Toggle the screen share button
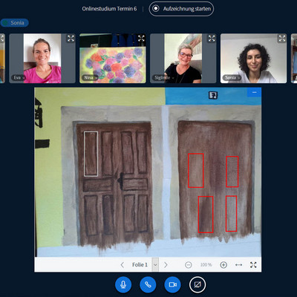The image size is (297, 297). click(198, 284)
